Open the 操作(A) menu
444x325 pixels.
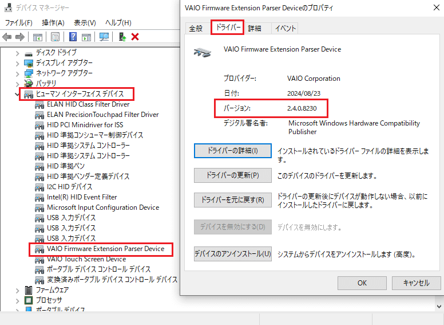(53, 23)
